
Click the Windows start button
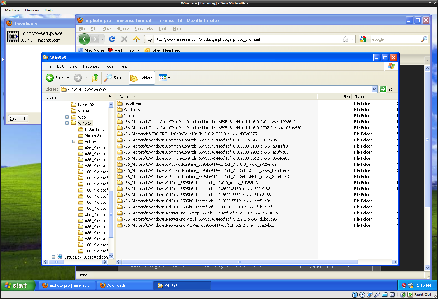(18, 285)
